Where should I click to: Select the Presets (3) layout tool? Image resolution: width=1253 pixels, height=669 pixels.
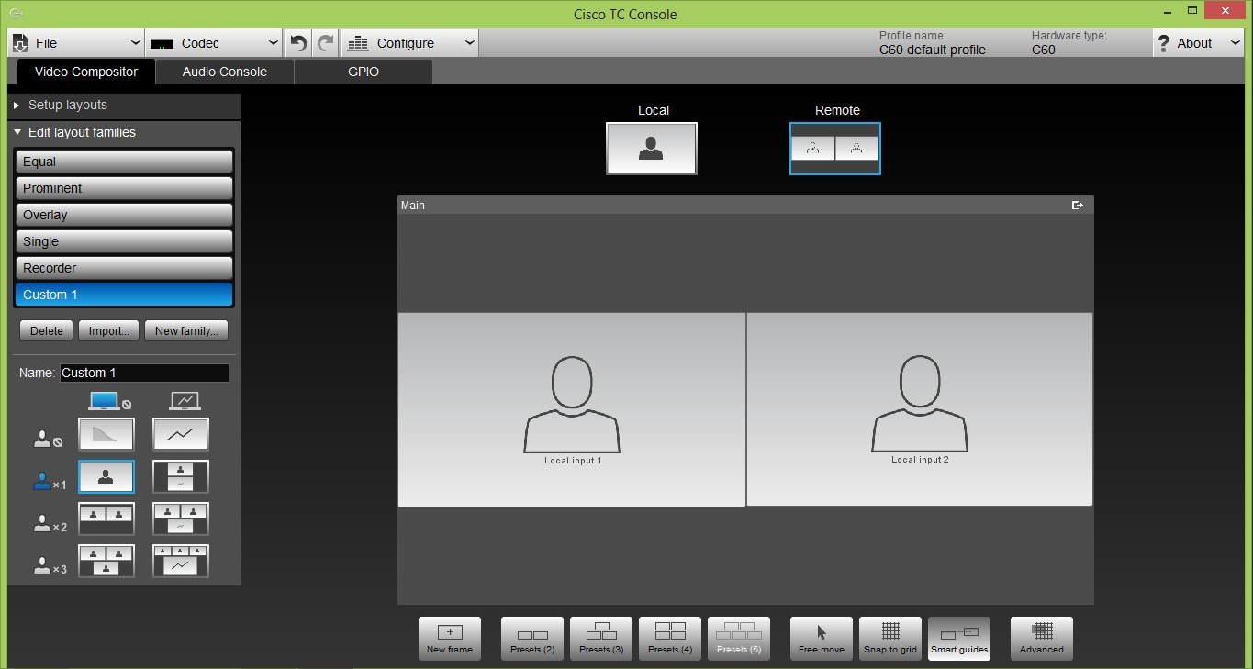[x=600, y=638]
